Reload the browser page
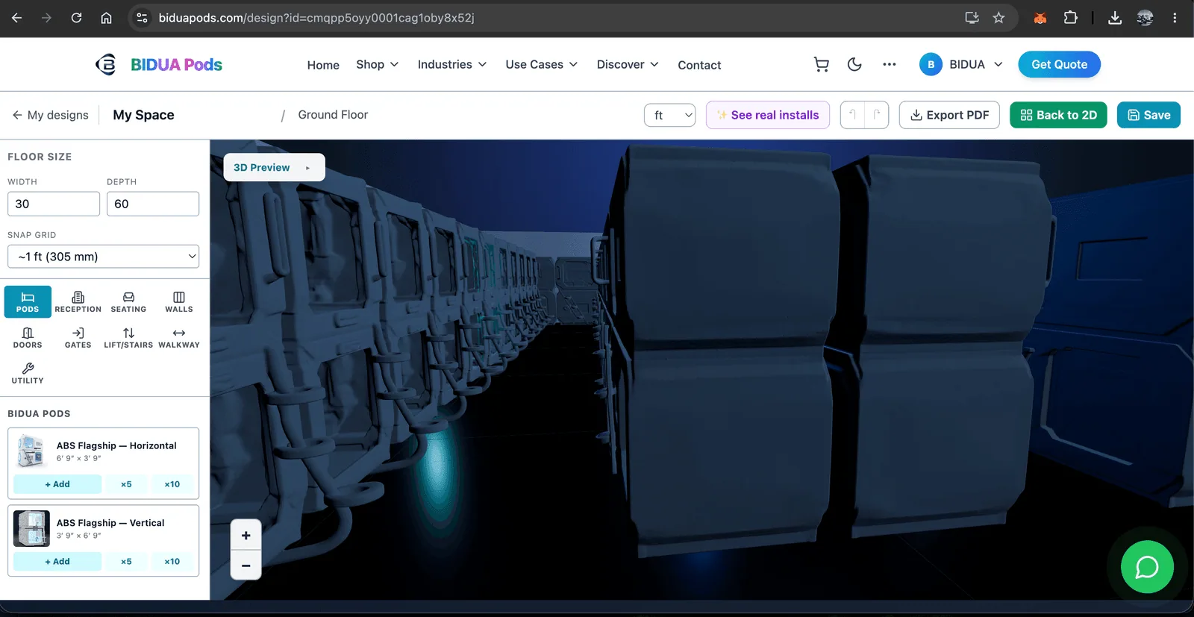Viewport: 1194px width, 617px height. [76, 18]
